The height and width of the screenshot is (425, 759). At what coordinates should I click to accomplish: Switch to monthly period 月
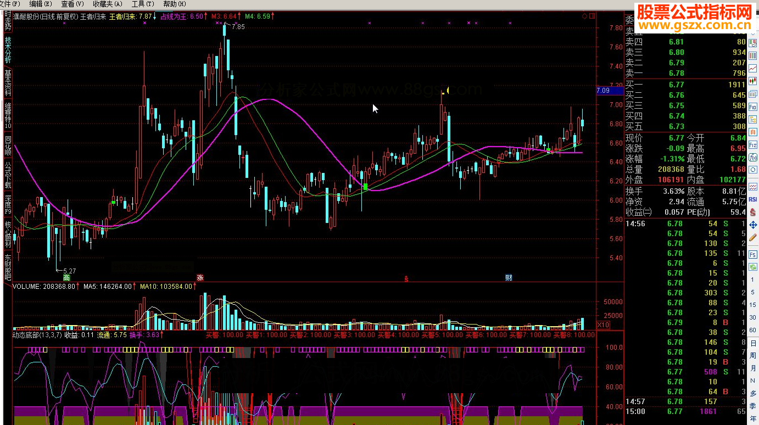[753, 367]
